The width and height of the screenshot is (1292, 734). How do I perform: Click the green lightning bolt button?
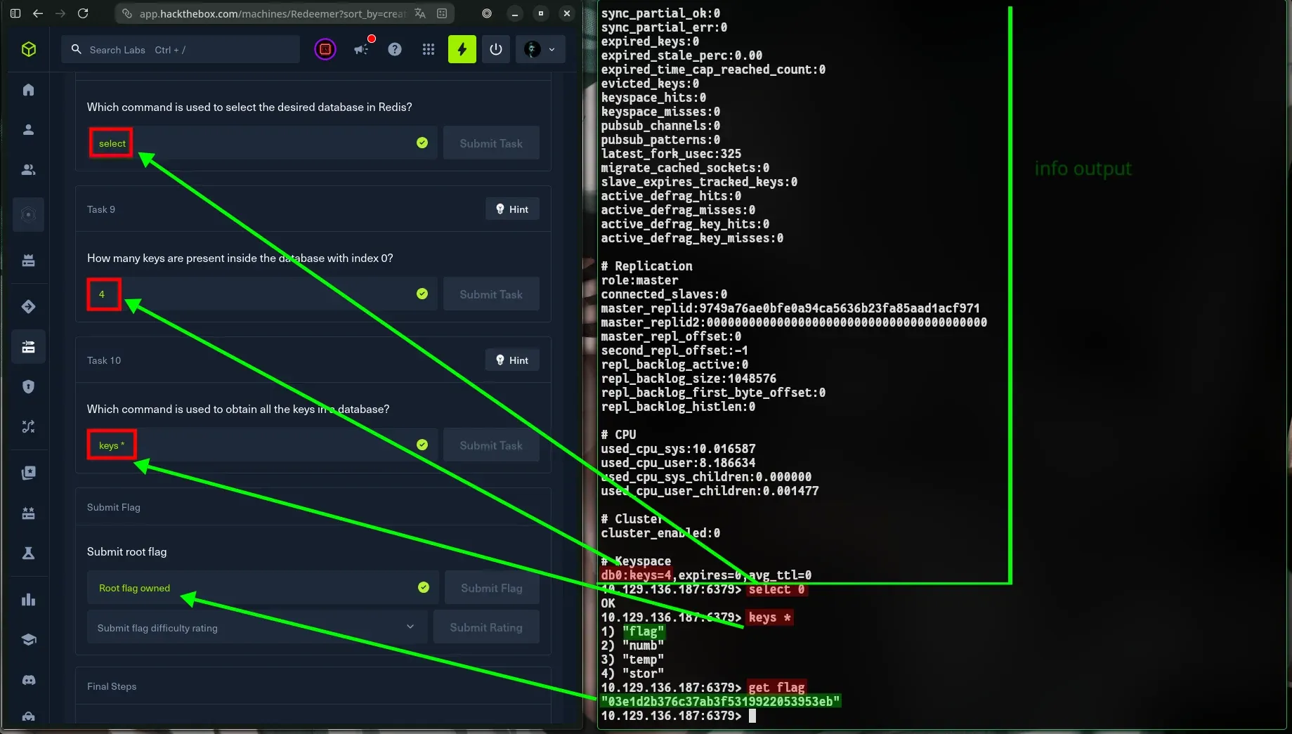pos(462,49)
